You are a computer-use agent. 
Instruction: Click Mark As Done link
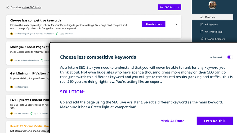[172, 121]
